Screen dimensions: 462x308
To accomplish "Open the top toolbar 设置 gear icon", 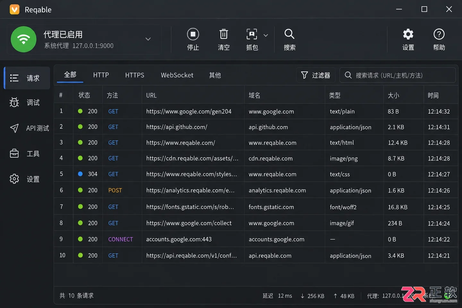I will tap(408, 34).
